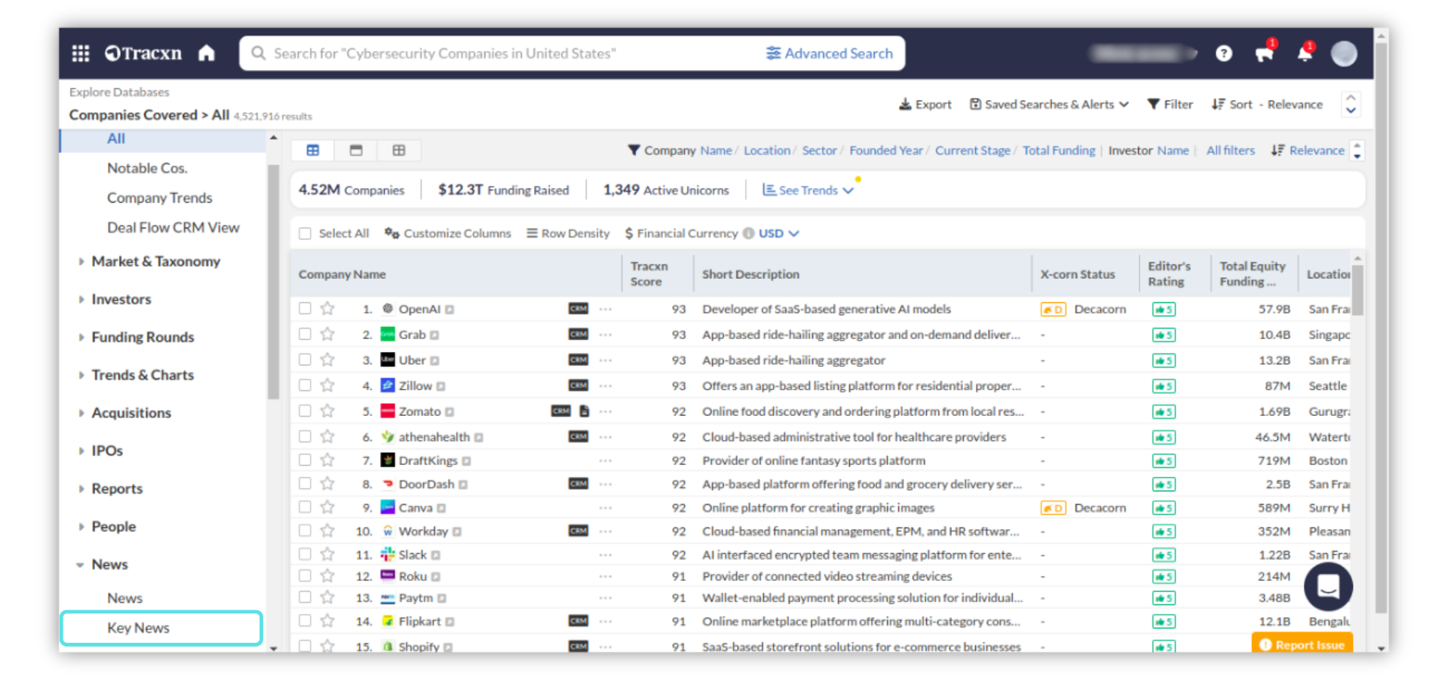Open Notable Cos. in sidebar
The height and width of the screenshot is (691, 1448).
pos(147,168)
